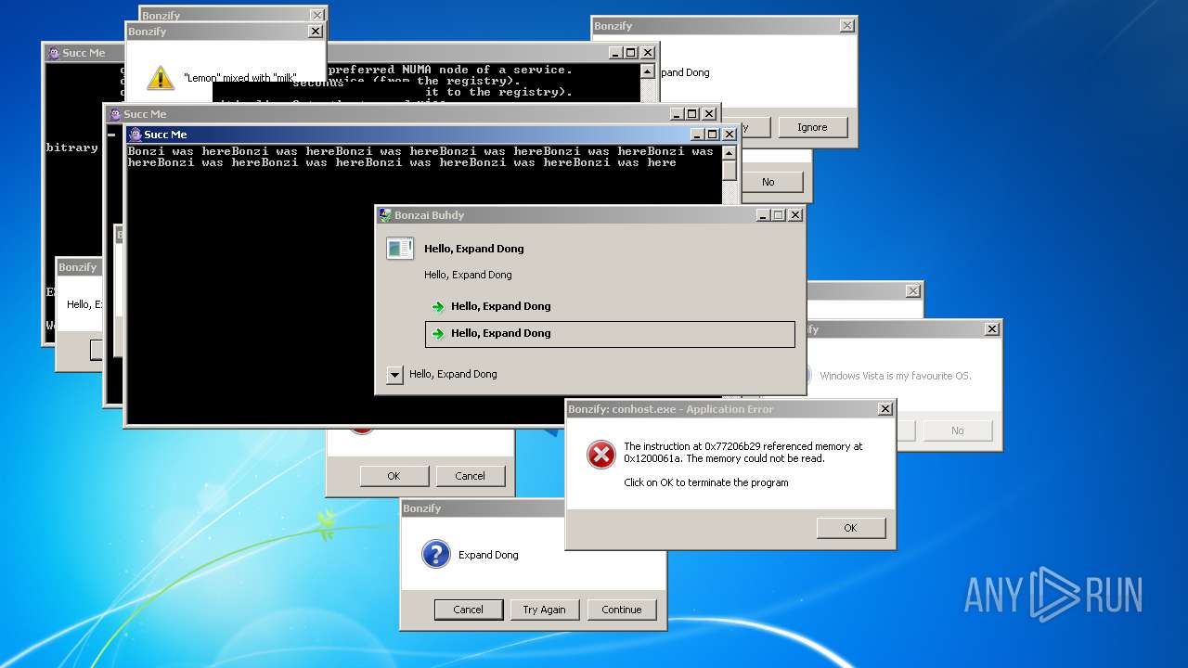
Task: Close the top-right Bonzify dialog with Ignore button
Action: coord(846,26)
